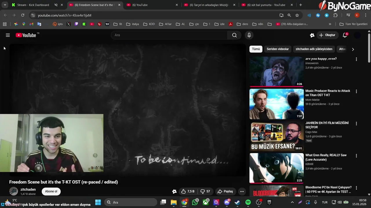This screenshot has height=208, width=371.
Task: Open Music Producer Reacts video thumbnail
Action: (x=277, y=104)
